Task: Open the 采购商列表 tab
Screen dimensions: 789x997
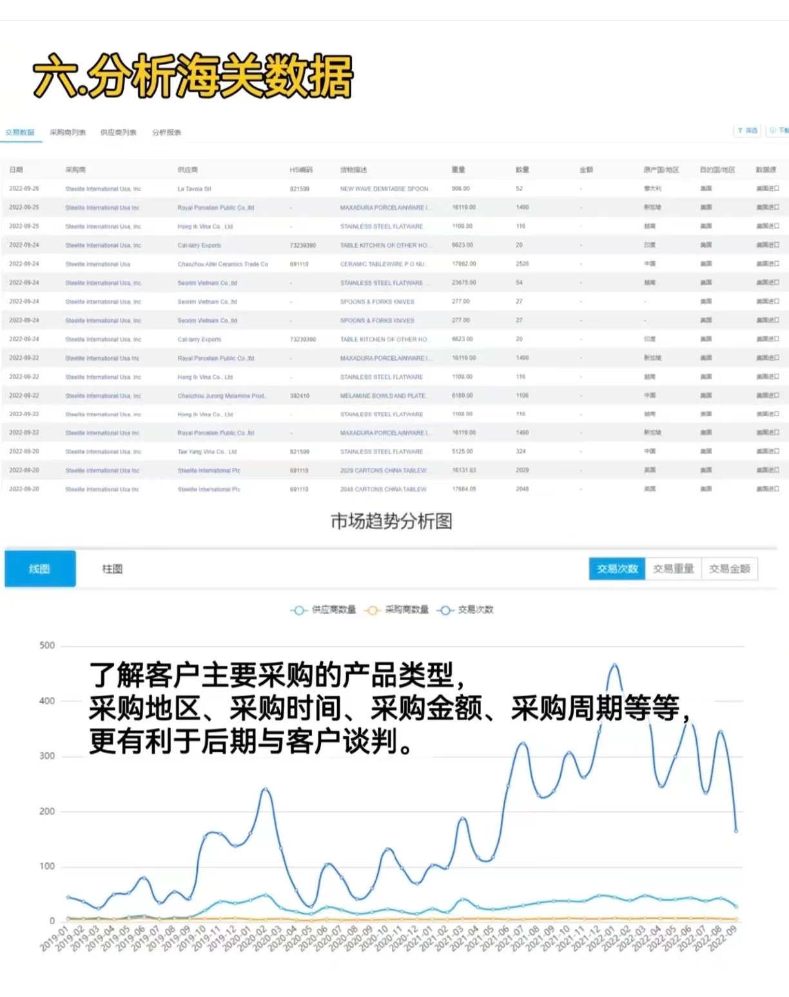Action: pyautogui.click(x=68, y=132)
